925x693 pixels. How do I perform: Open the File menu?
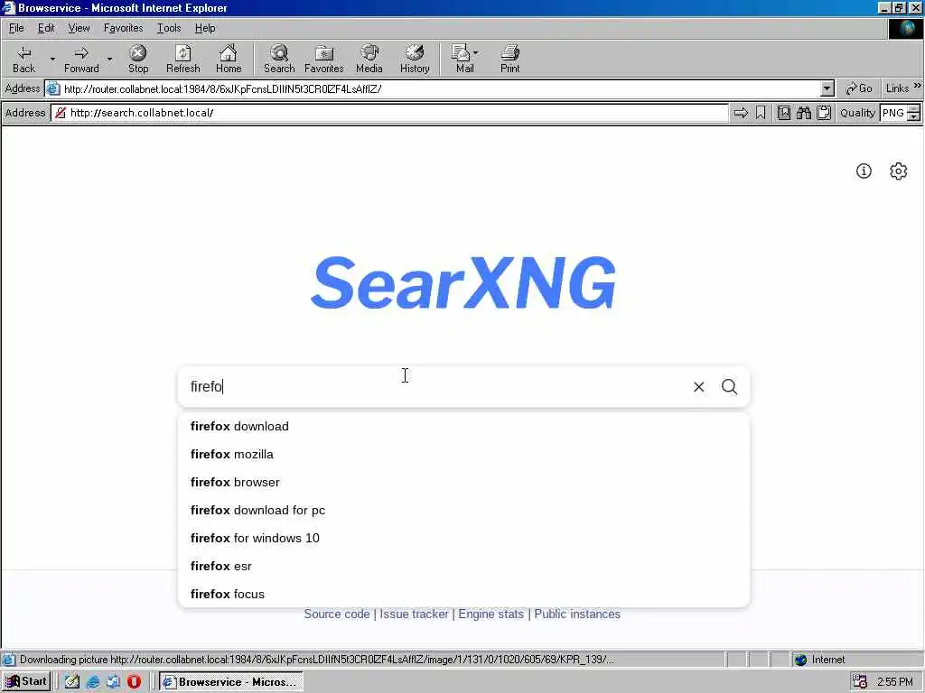tap(16, 28)
